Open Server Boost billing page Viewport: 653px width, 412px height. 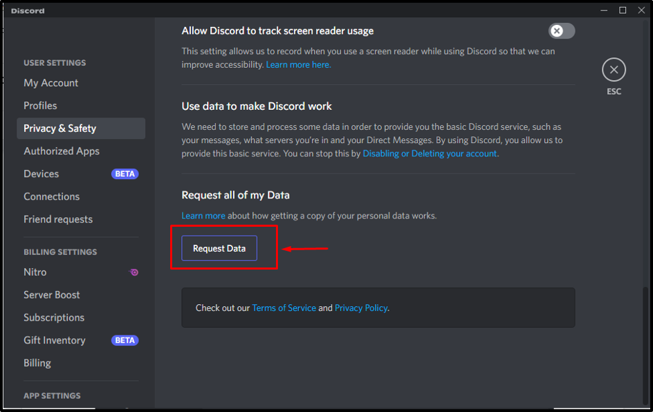tap(52, 295)
